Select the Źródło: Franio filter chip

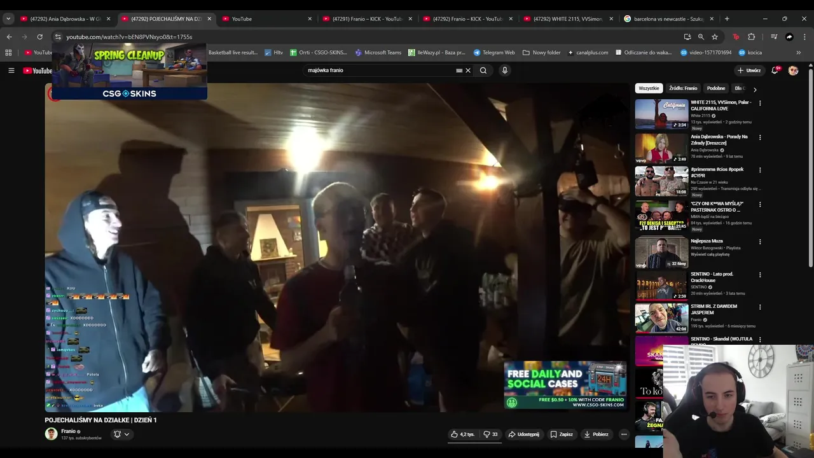(x=683, y=88)
